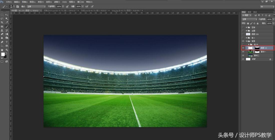Show the 图层 226 layer
275x140 pixels.
pyautogui.click(x=243, y=34)
